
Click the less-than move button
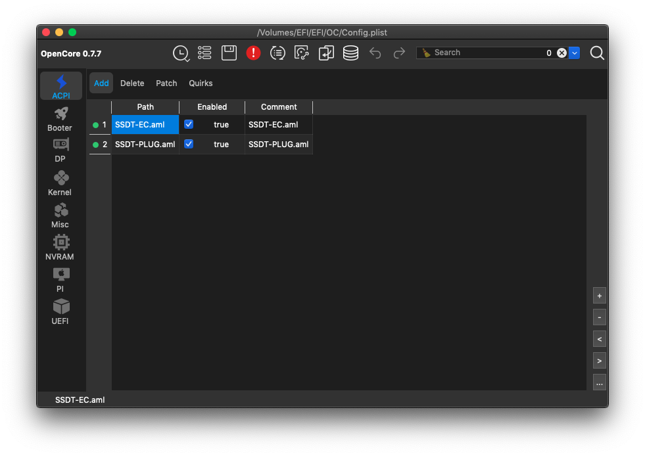tap(600, 339)
